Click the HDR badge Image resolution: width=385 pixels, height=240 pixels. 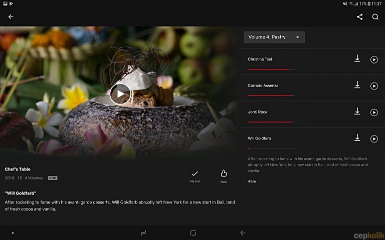pyautogui.click(x=53, y=178)
